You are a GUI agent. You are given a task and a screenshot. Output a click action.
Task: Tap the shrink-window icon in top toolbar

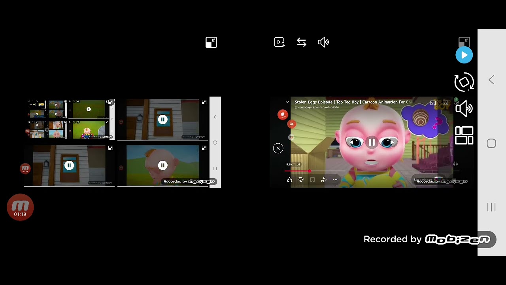(x=211, y=42)
